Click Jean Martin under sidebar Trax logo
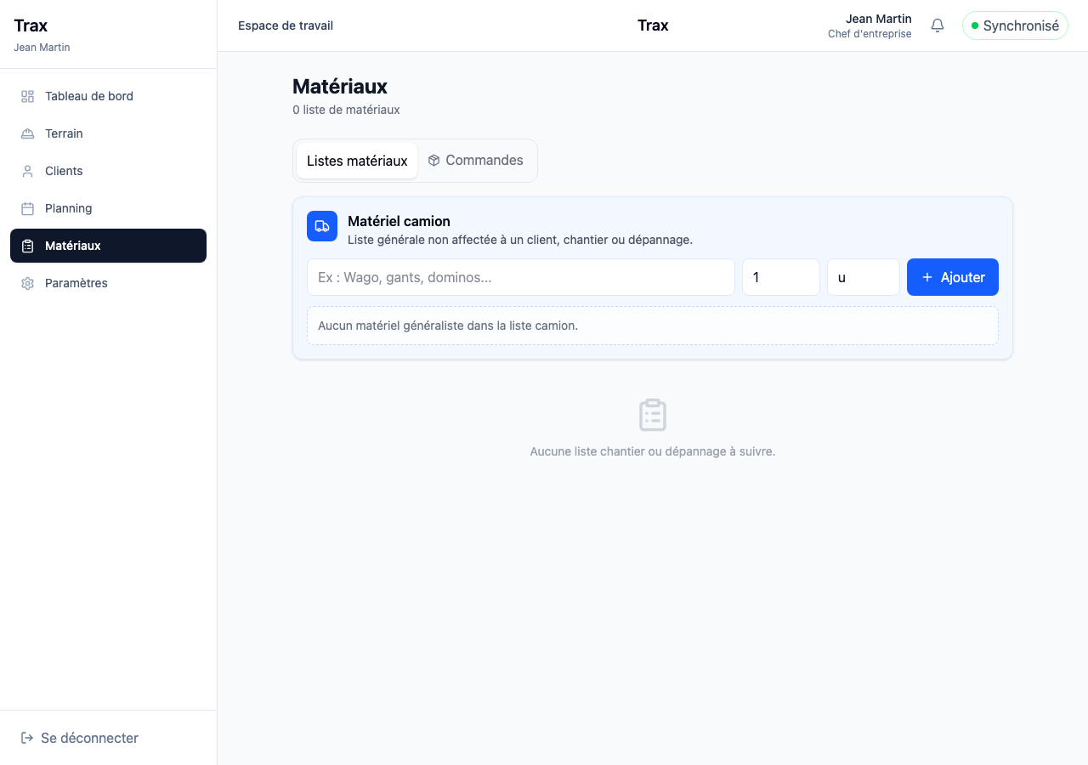The width and height of the screenshot is (1088, 765). [x=42, y=48]
